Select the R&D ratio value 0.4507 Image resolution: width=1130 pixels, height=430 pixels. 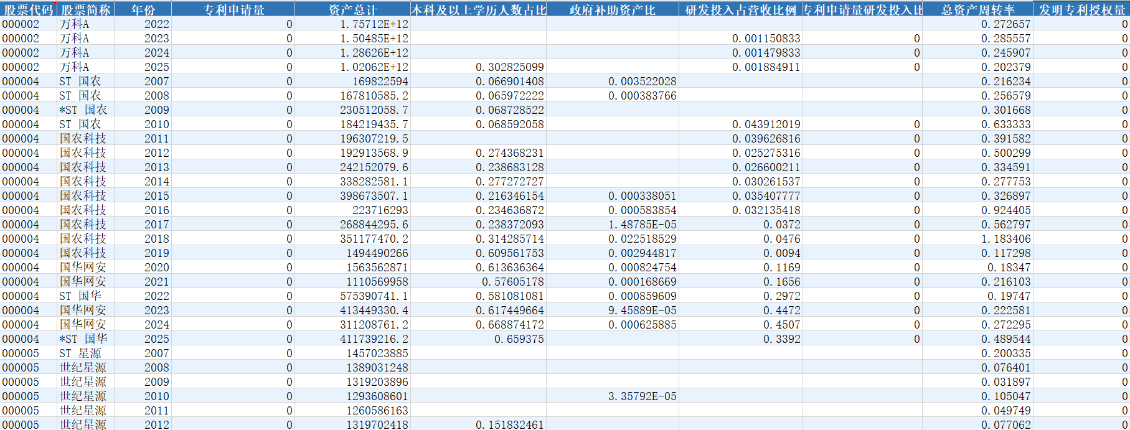741,324
